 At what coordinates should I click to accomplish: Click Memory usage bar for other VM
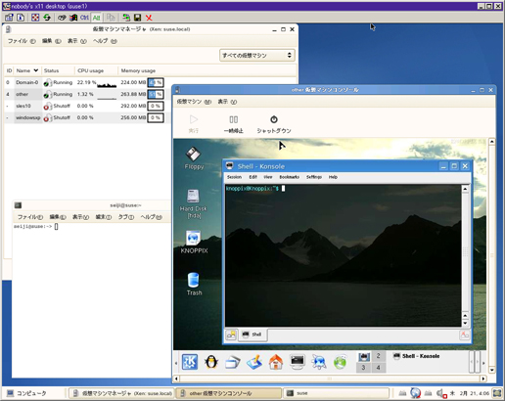coord(156,94)
